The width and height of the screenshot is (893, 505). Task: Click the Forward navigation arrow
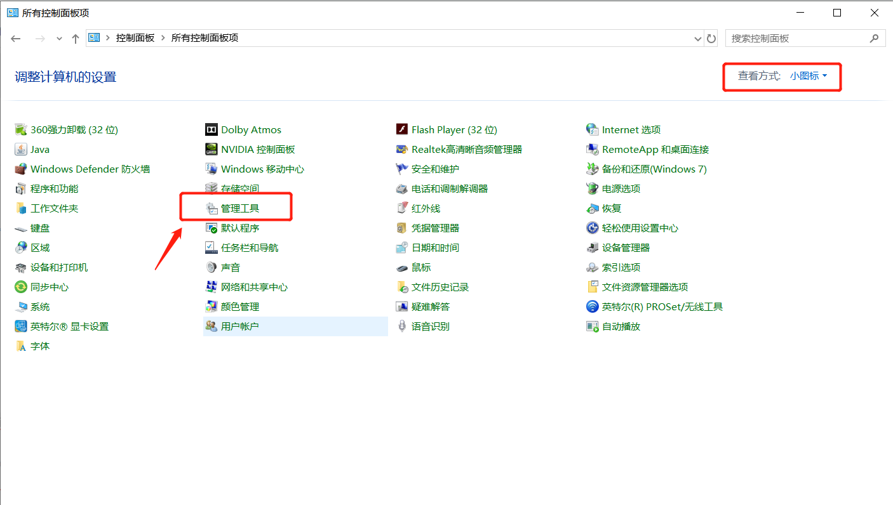40,39
